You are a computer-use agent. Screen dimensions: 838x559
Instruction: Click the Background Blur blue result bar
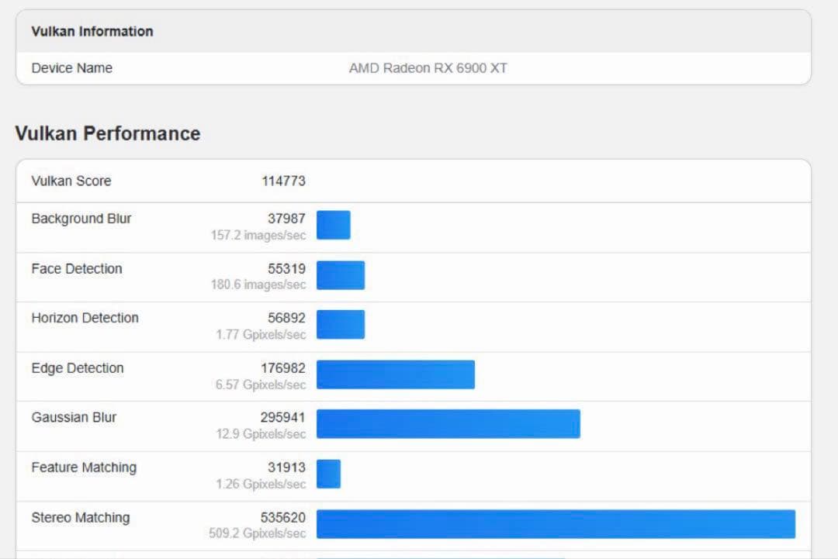334,225
